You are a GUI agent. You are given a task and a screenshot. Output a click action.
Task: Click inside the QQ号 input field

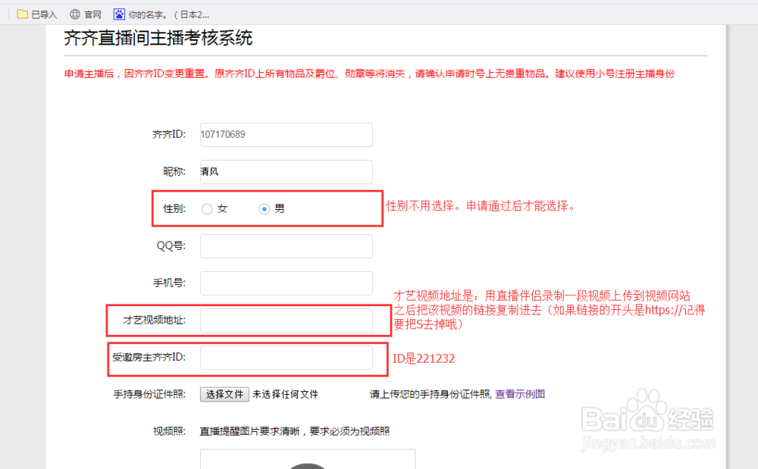[x=286, y=245]
